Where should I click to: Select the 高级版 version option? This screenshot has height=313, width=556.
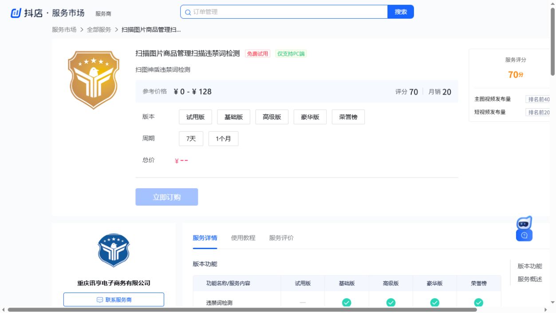[x=272, y=117]
